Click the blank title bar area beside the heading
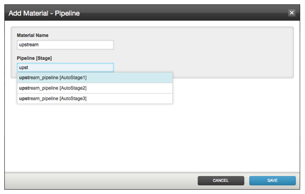Image resolution: width=305 pixels, height=194 pixels. (x=184, y=14)
